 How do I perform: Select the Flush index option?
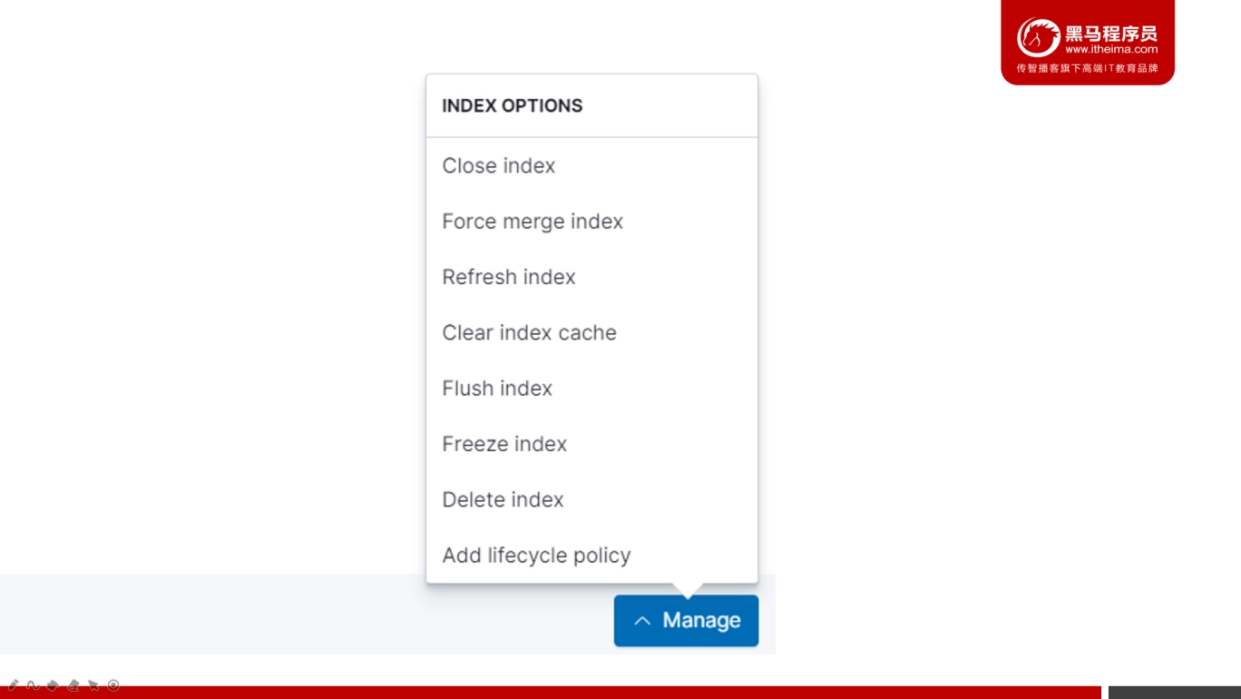(x=497, y=389)
